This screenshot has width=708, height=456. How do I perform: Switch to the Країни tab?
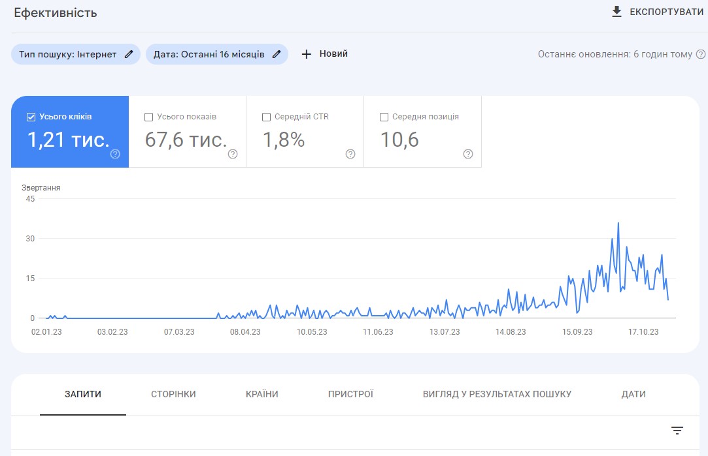coord(261,394)
